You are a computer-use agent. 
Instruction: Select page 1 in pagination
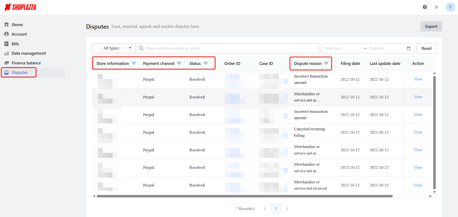(x=276, y=209)
